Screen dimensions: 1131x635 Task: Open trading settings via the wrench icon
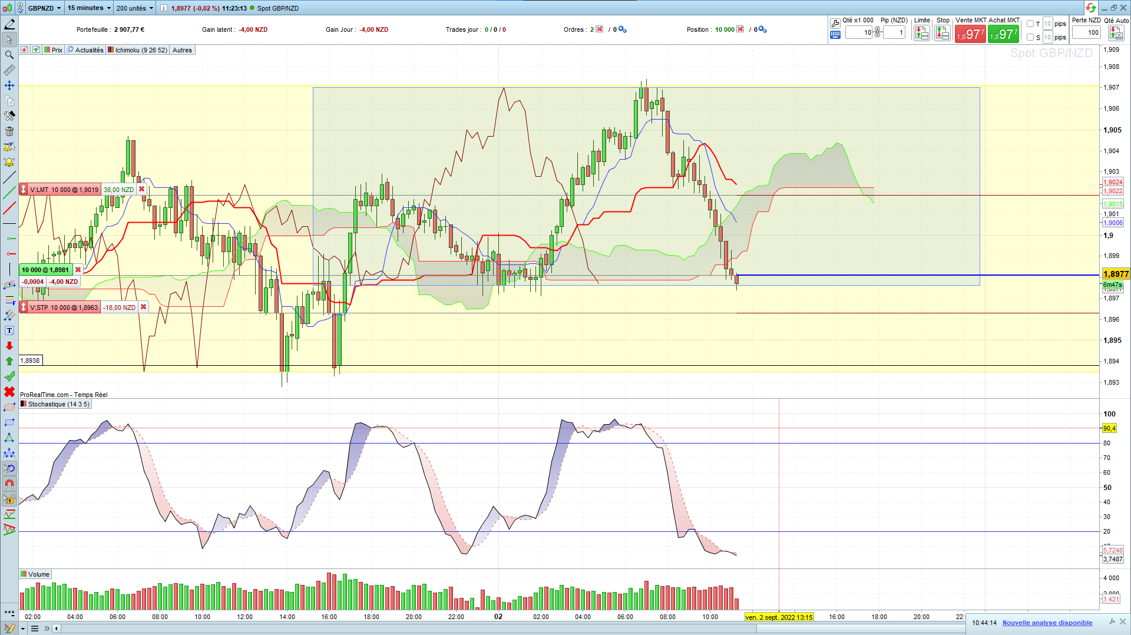[x=835, y=24]
